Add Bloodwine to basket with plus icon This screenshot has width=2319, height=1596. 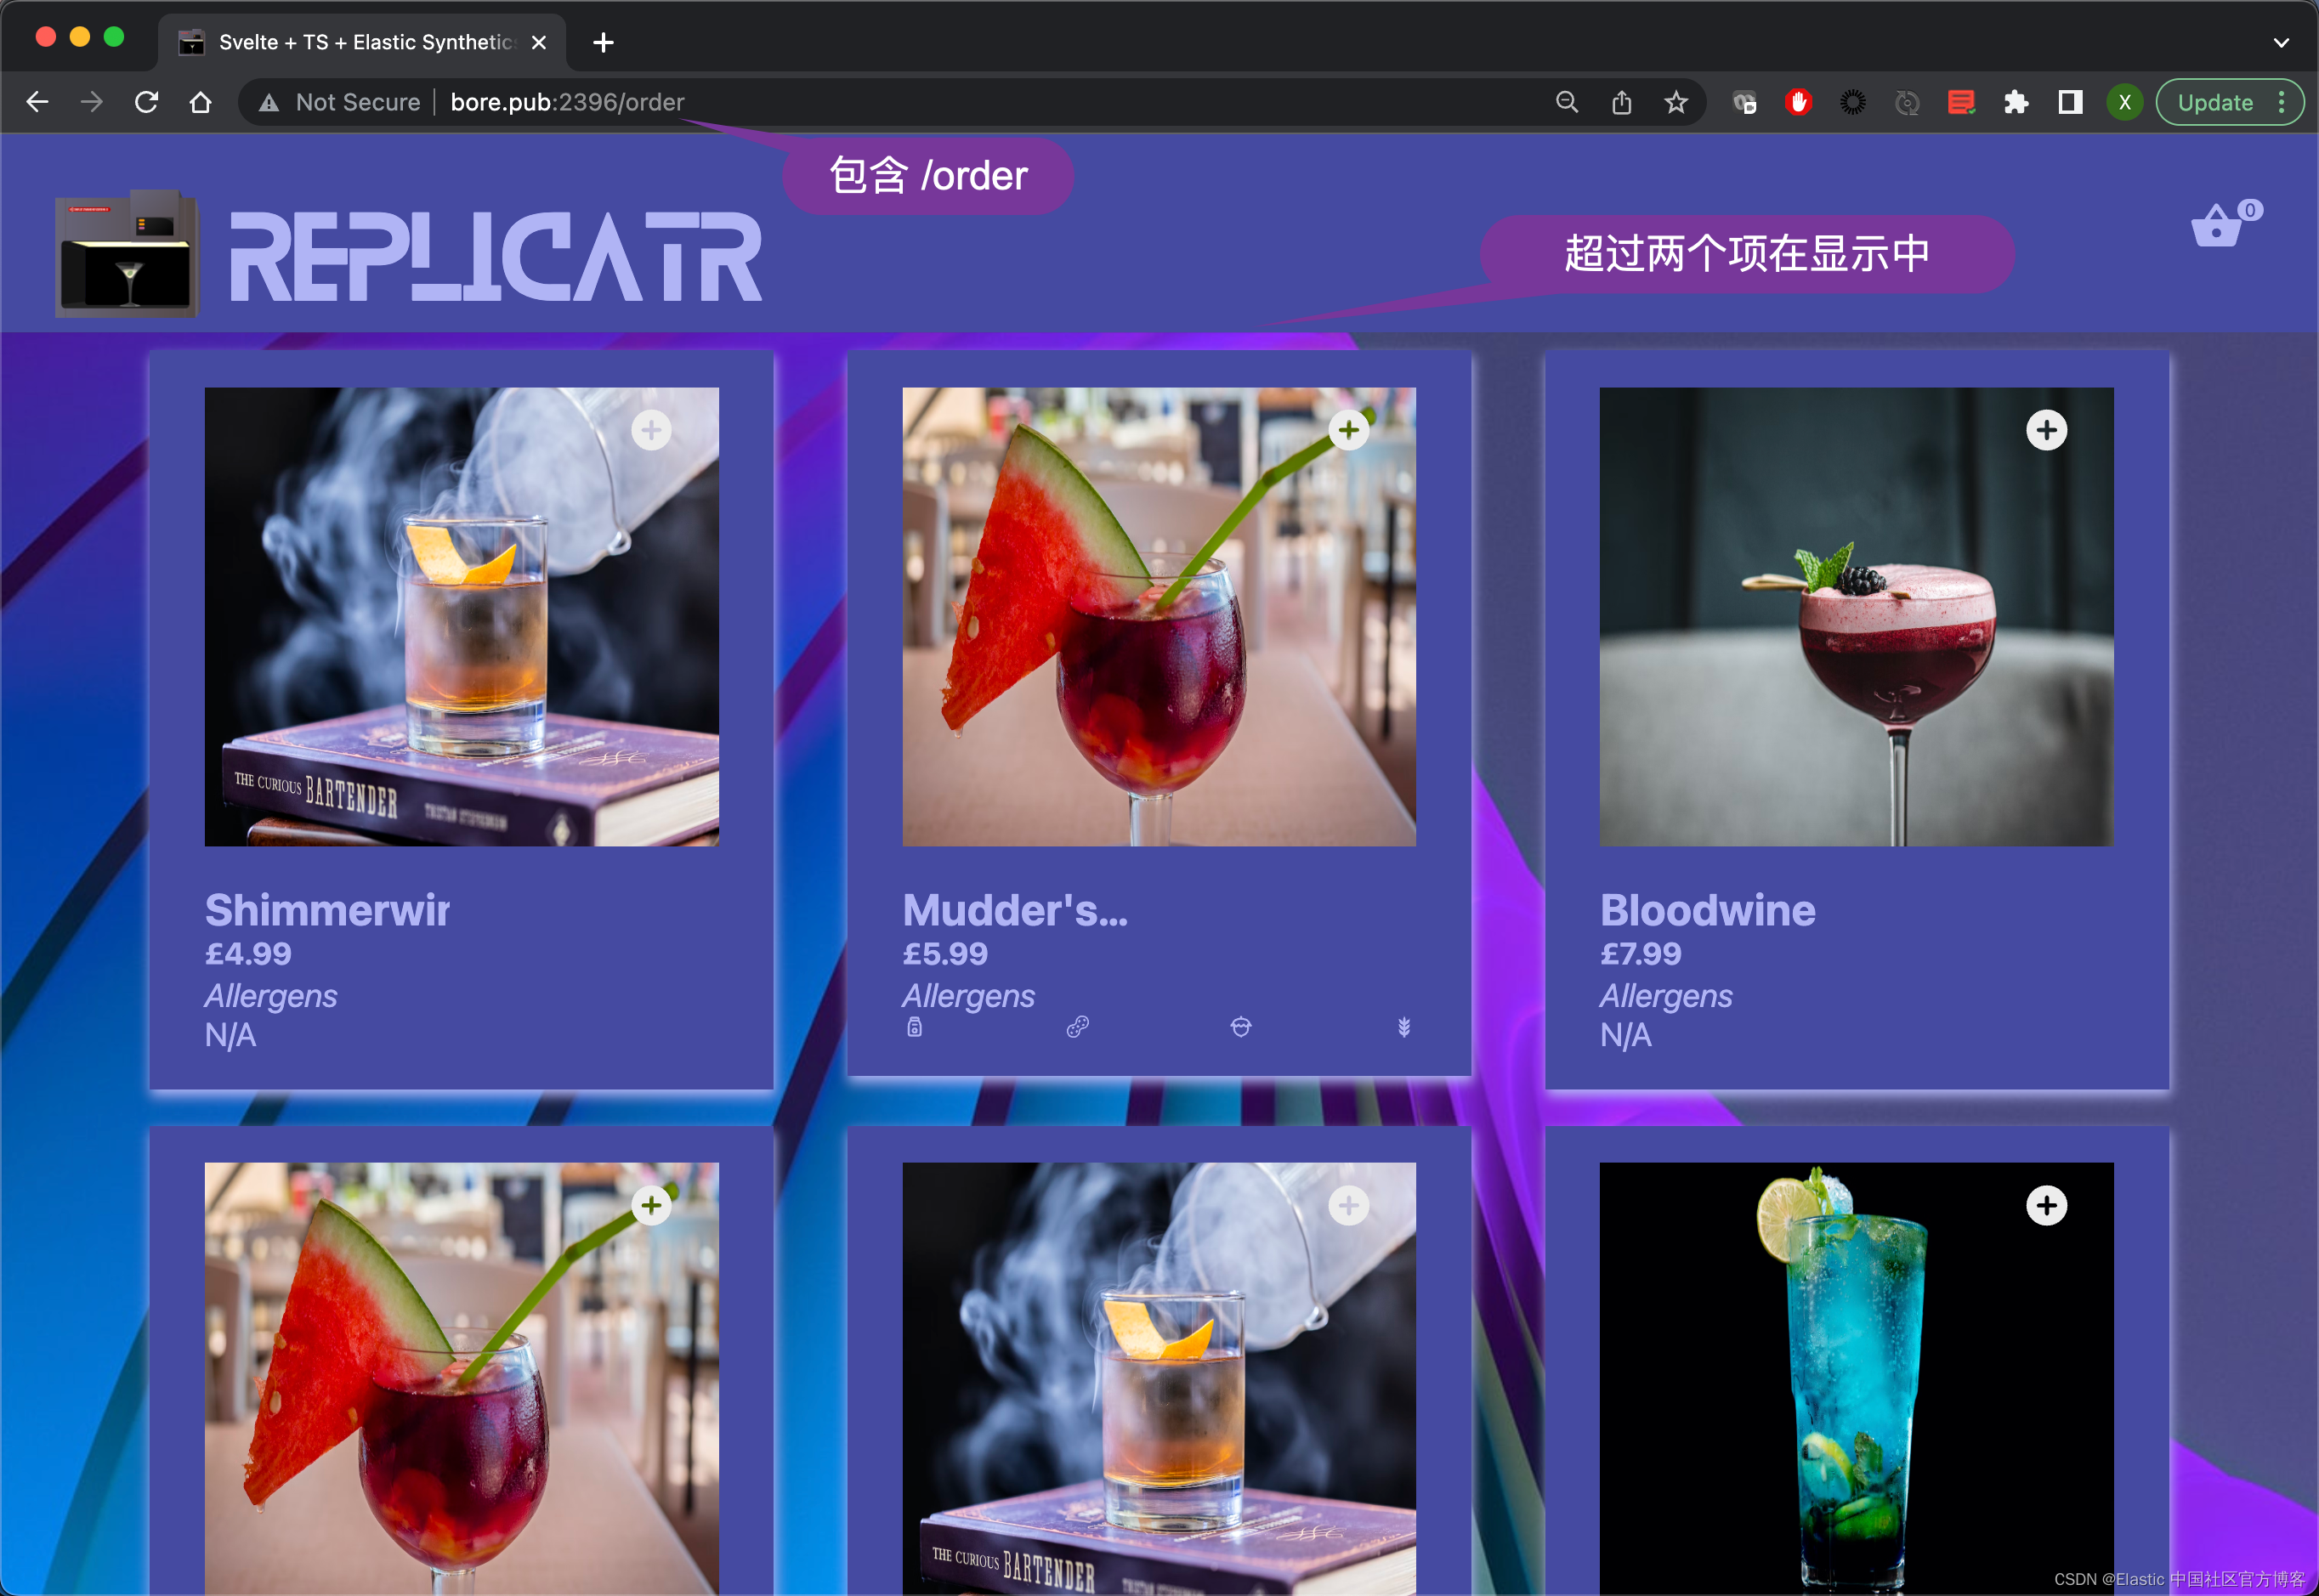tap(2046, 431)
